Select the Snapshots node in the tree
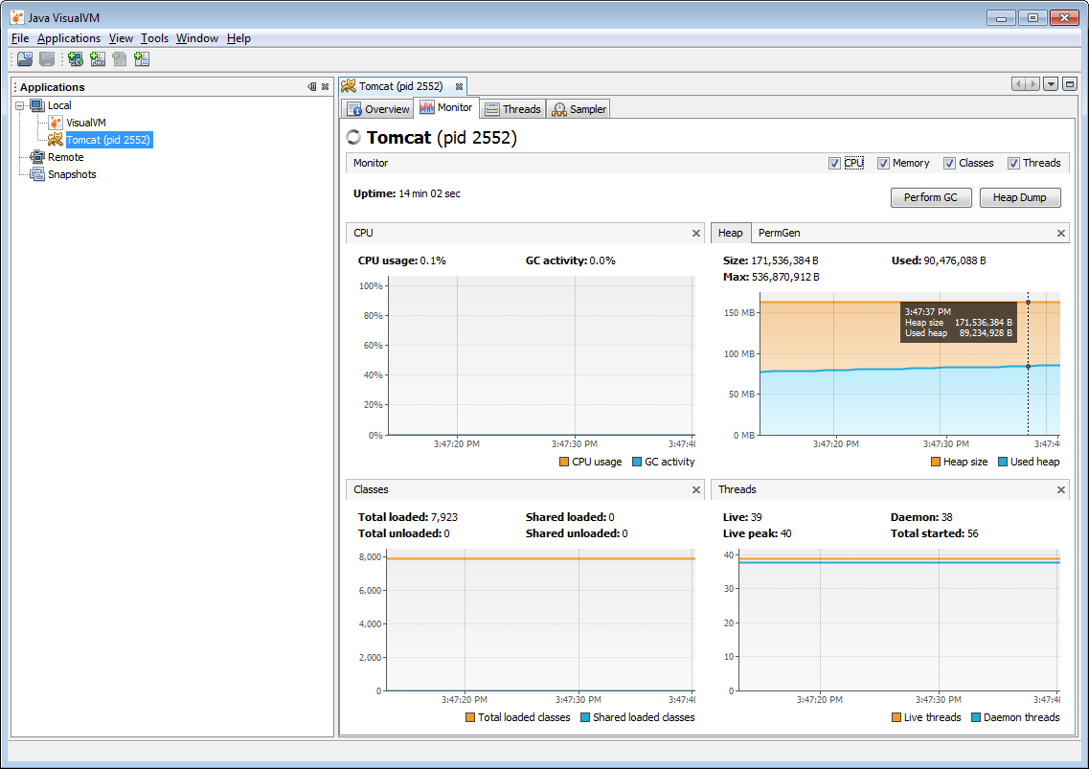1089x769 pixels. click(72, 174)
